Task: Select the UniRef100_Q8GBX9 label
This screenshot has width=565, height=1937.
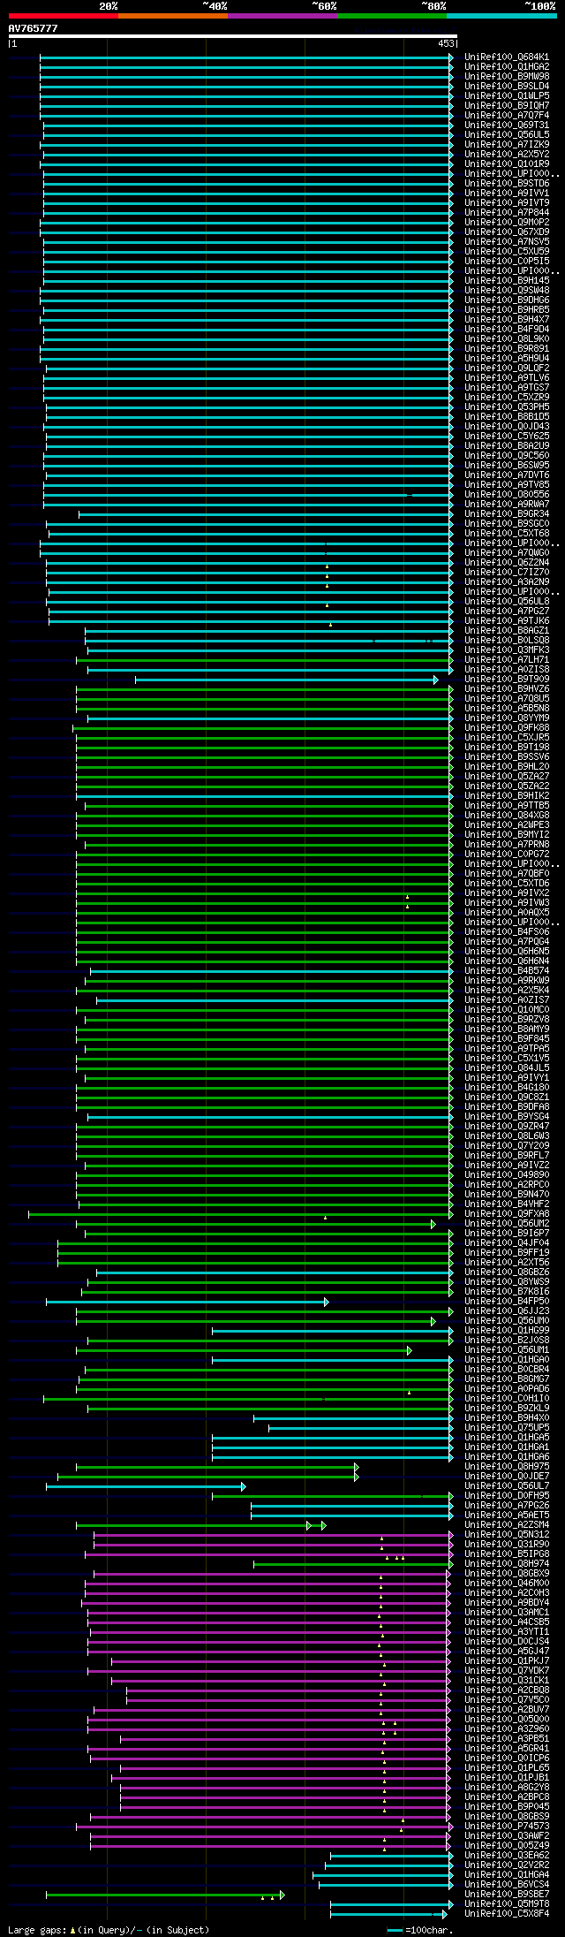Action: [x=507, y=1573]
